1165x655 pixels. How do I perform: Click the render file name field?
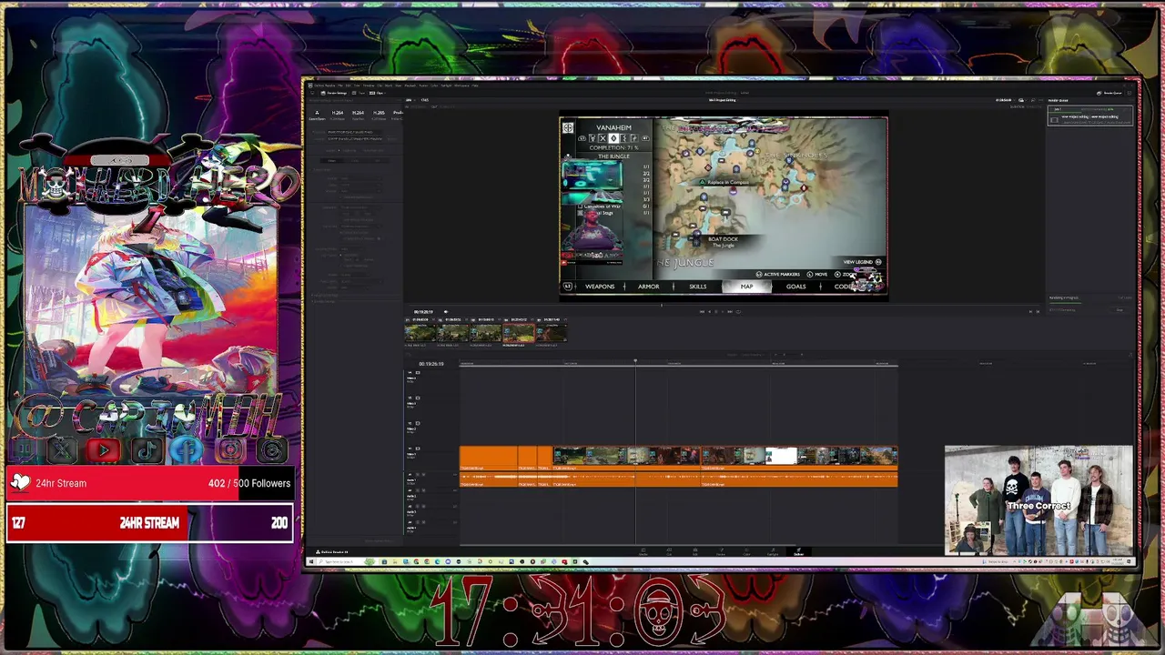coord(353,132)
